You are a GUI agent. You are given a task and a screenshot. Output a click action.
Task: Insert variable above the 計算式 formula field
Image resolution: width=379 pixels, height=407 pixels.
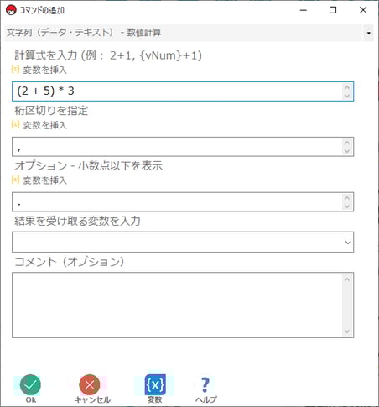pos(39,70)
